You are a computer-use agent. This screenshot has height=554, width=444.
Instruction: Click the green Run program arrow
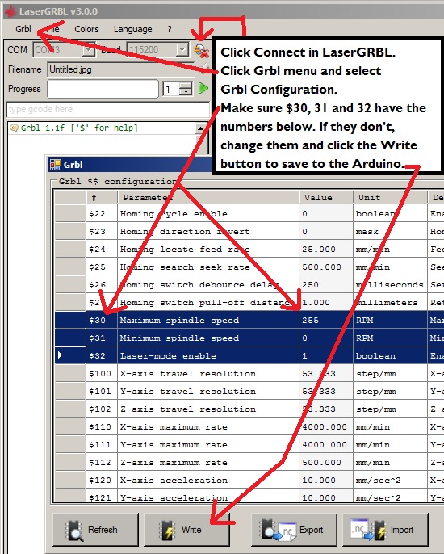click(203, 88)
